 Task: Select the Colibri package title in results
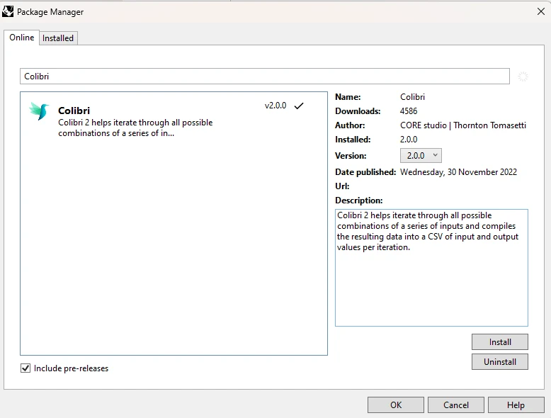74,111
